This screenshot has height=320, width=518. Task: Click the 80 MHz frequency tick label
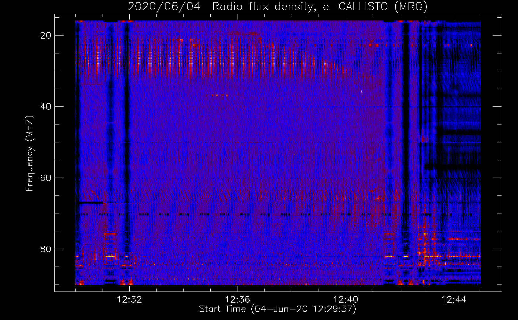(46, 249)
